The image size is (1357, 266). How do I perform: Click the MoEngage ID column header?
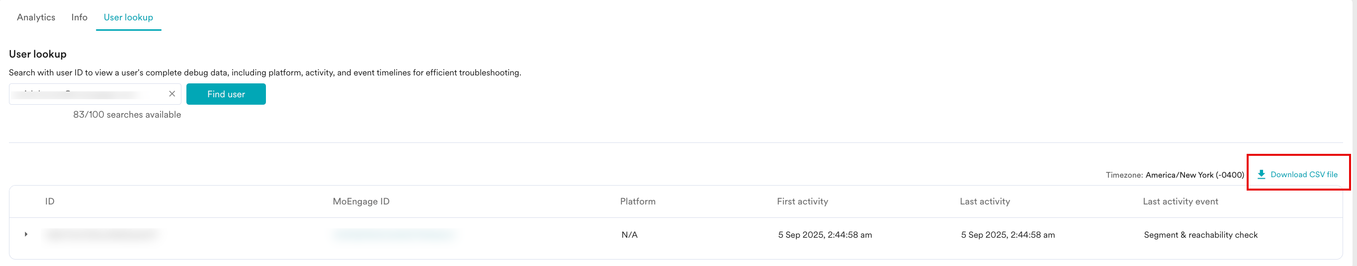click(361, 201)
